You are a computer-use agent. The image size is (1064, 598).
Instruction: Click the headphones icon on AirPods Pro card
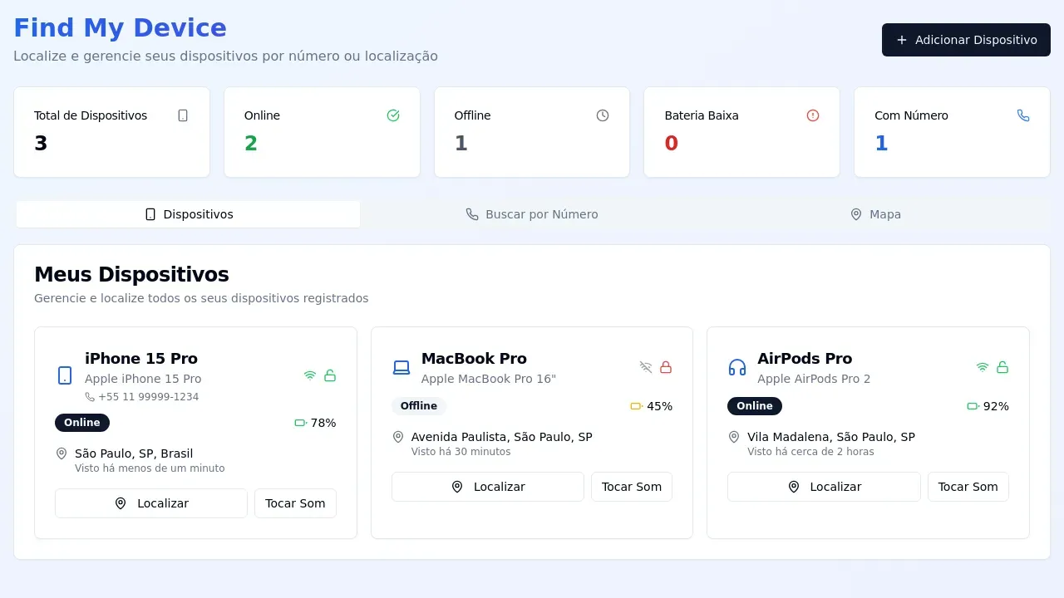click(x=737, y=367)
